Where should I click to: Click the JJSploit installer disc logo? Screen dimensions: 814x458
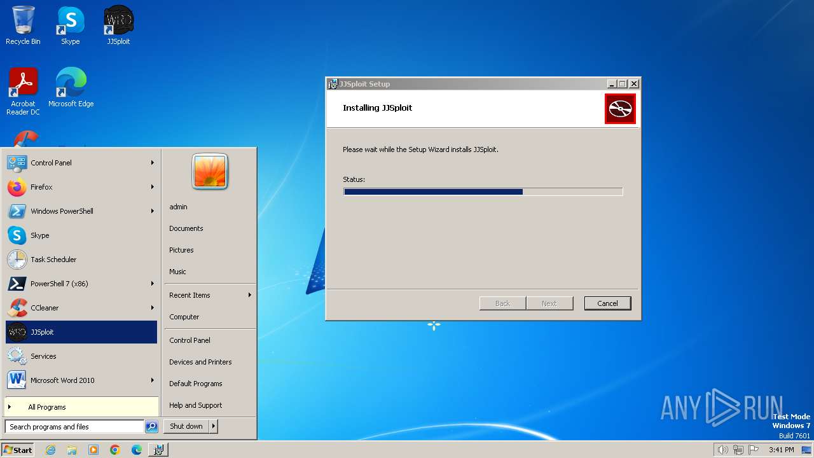click(620, 109)
